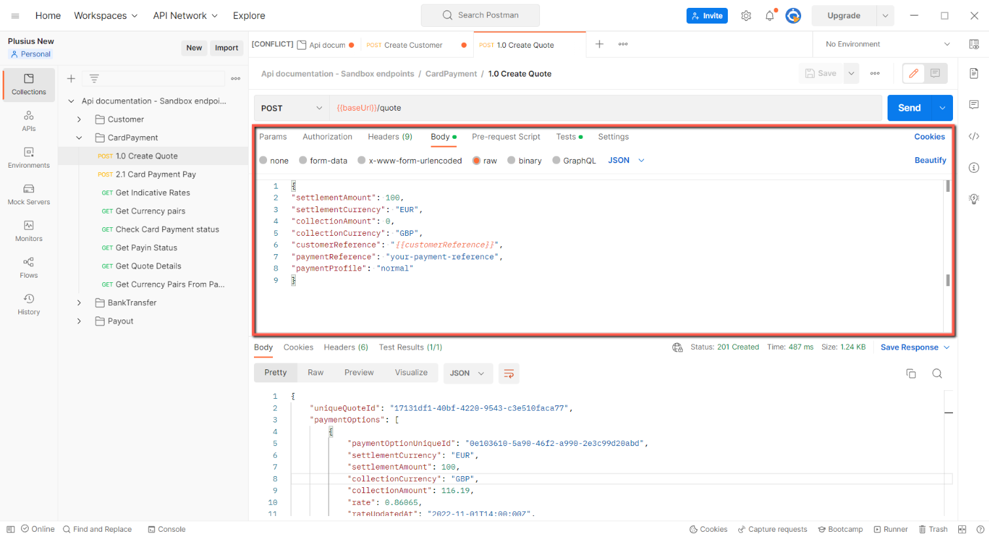Open the request body JSON format dropdown
This screenshot has width=989, height=537.
click(x=626, y=160)
